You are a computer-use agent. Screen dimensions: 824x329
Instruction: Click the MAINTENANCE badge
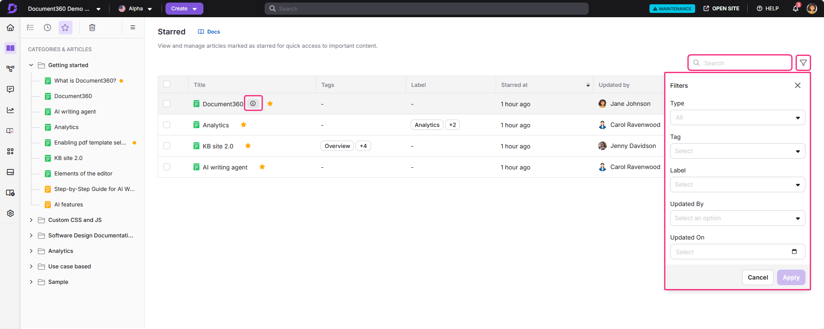[672, 9]
